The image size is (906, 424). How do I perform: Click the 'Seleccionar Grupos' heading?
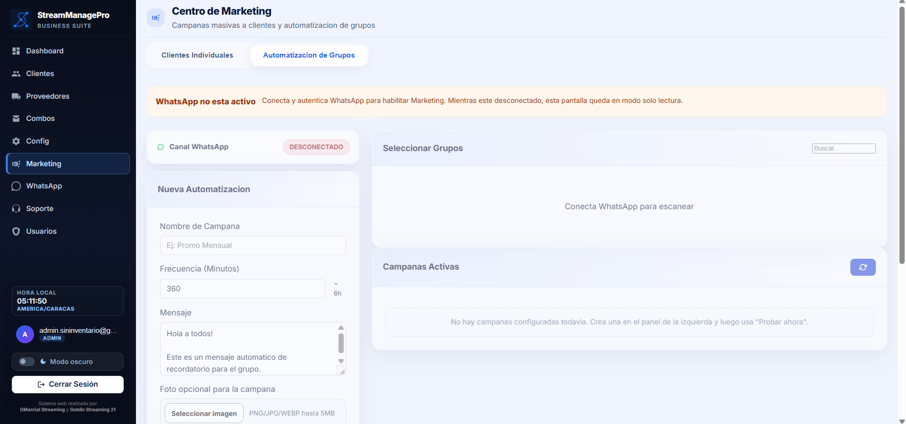pos(423,148)
